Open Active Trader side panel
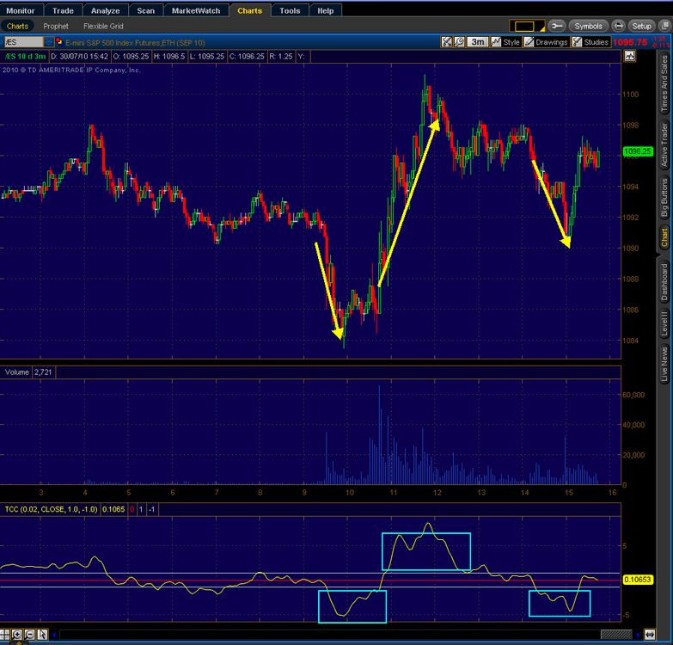Viewport: 673px width, 645px height. point(664,145)
